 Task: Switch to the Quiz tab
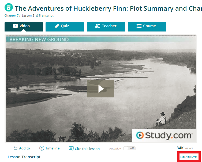pos(65,27)
